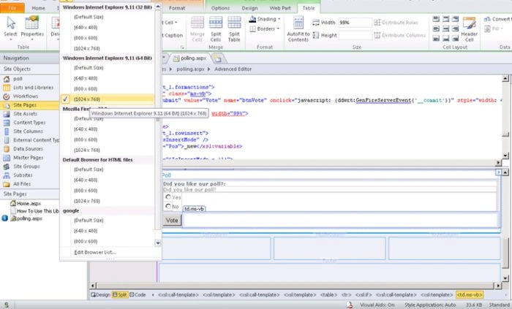The width and height of the screenshot is (512, 309).
Task: Open the Options ribbon tab
Action: [220, 8]
